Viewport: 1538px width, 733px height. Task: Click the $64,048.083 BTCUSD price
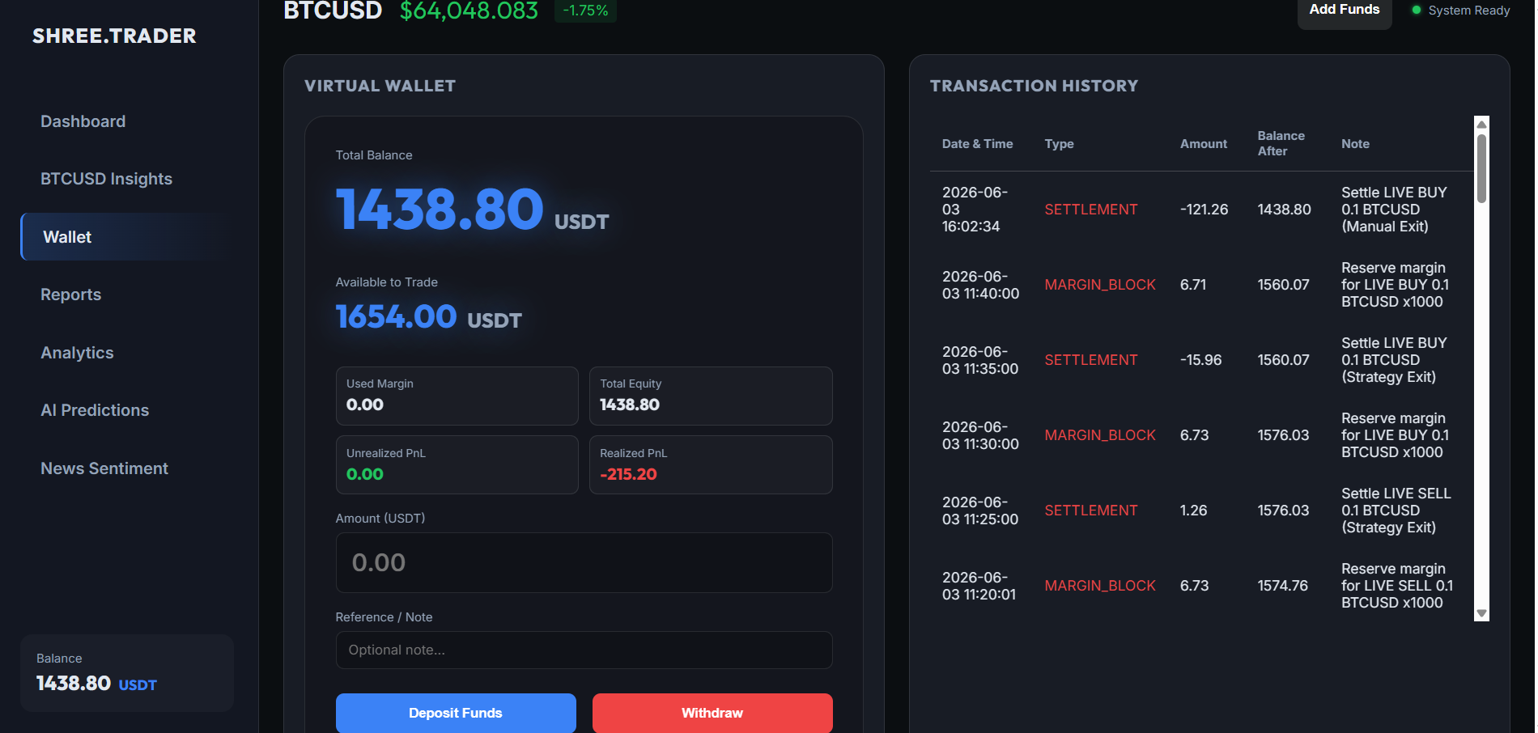(469, 11)
